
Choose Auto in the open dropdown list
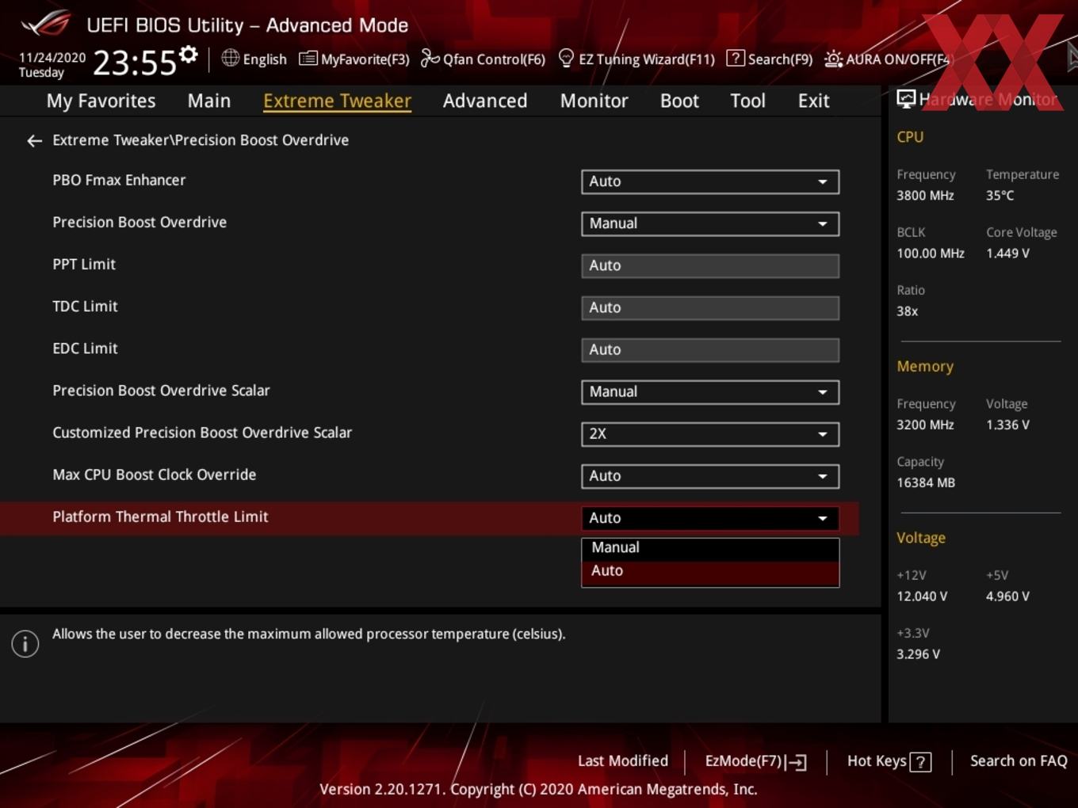click(710, 571)
